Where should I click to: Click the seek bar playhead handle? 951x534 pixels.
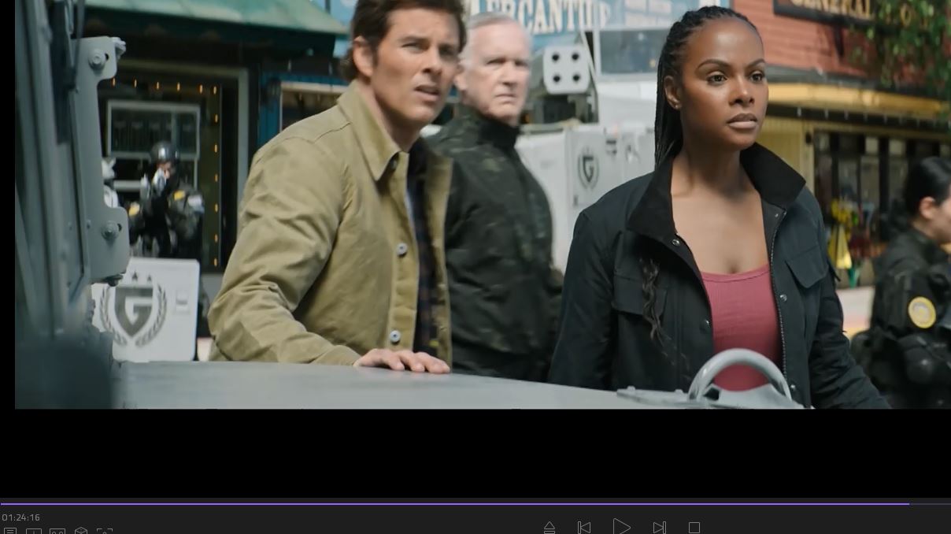pos(908,503)
